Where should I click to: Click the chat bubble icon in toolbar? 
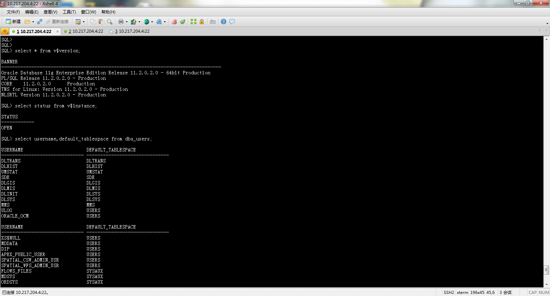point(232,22)
